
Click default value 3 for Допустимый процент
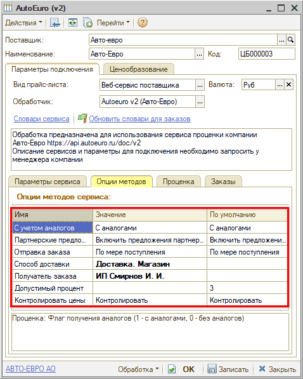247,288
